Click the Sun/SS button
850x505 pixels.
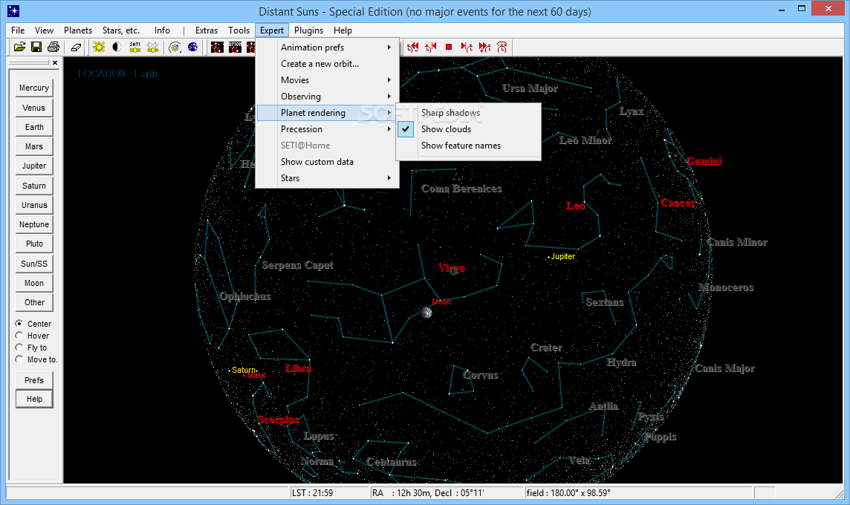pyautogui.click(x=34, y=264)
